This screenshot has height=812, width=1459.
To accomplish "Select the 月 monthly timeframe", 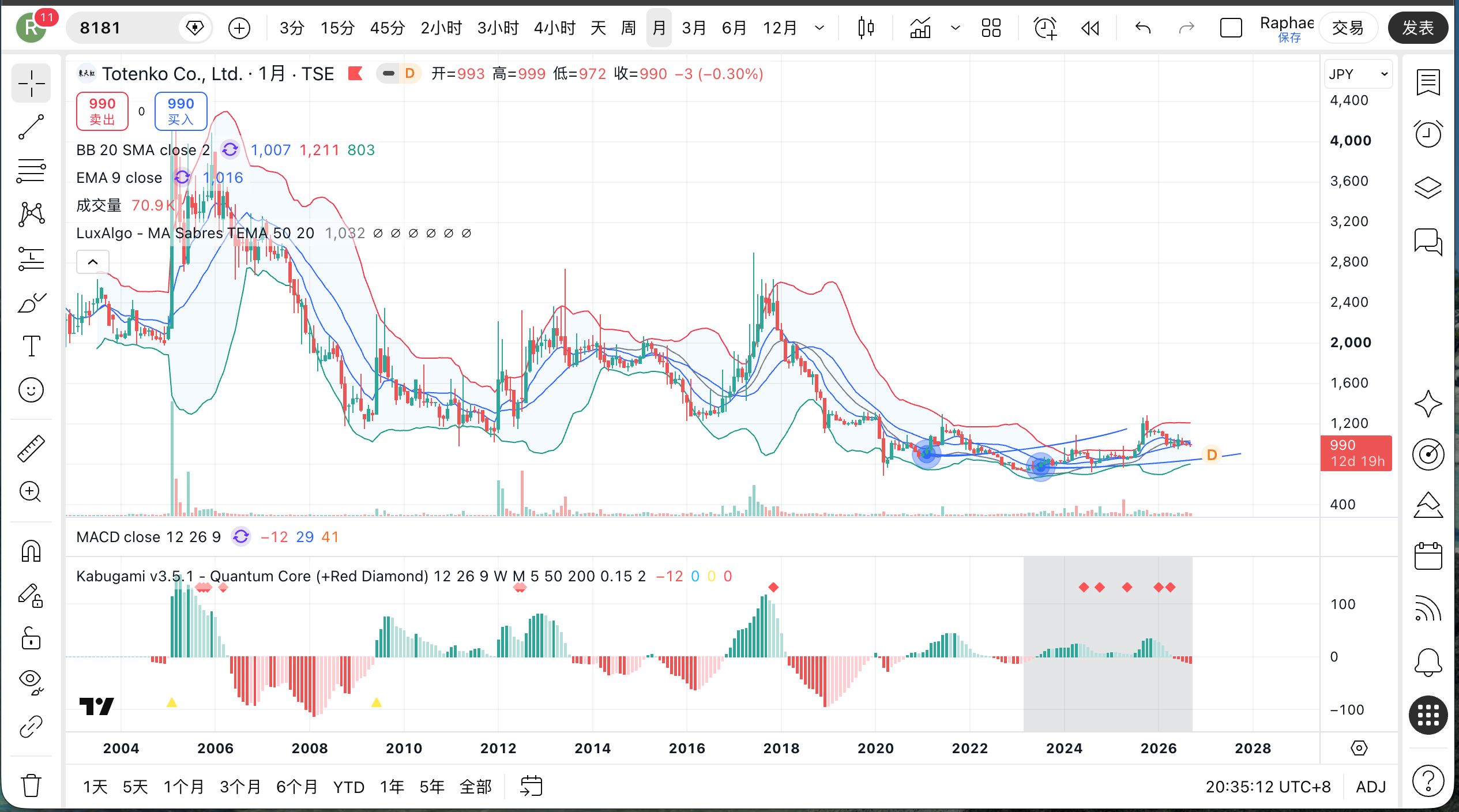I will click(659, 28).
